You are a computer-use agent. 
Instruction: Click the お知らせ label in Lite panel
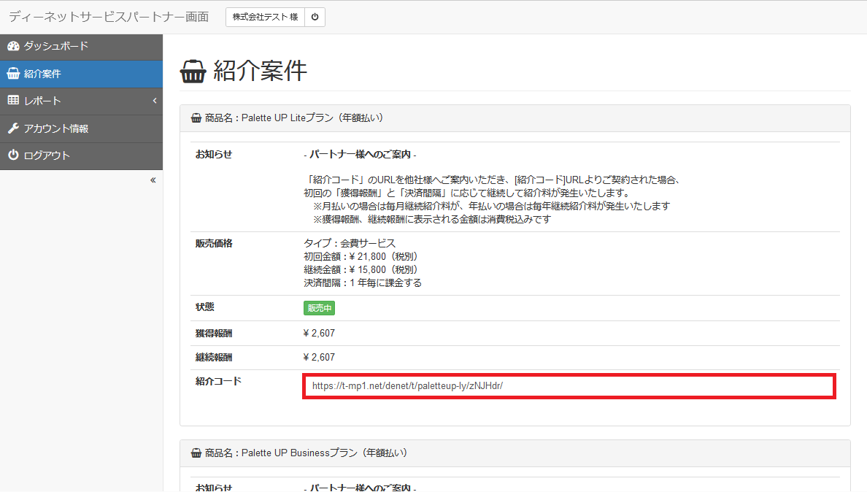pos(213,154)
